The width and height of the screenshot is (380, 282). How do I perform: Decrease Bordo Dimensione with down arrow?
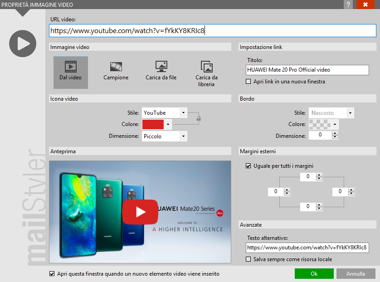[335, 137]
